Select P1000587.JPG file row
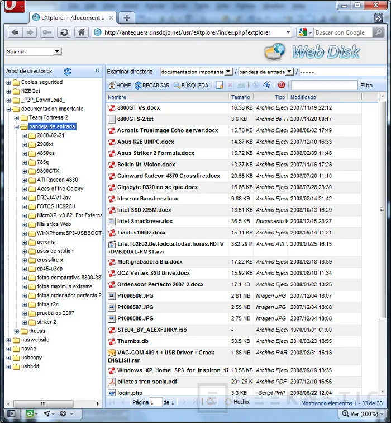The height and width of the screenshot is (423, 391). click(x=233, y=307)
